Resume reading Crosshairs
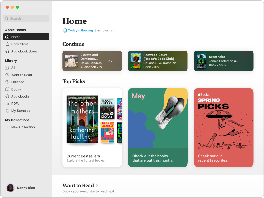264x198 pixels. pos(223,61)
